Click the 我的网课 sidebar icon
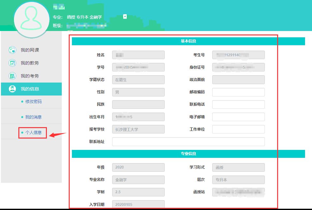The image size is (312, 210). point(12,50)
